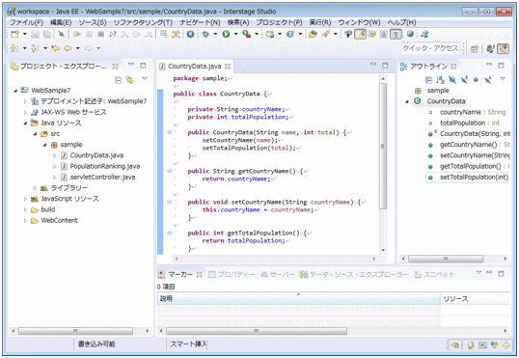
Task: Click the 説明 column header
Action: click(x=298, y=299)
